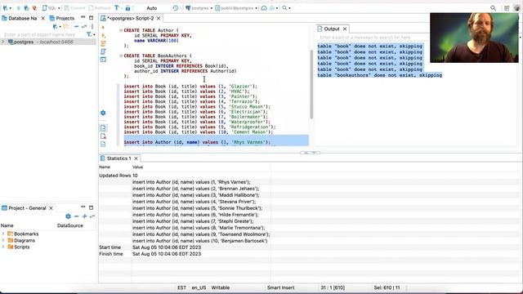The image size is (523, 294).
Task: Collapse the CREATE TABLE BookAuthors block
Action: [x=121, y=56]
